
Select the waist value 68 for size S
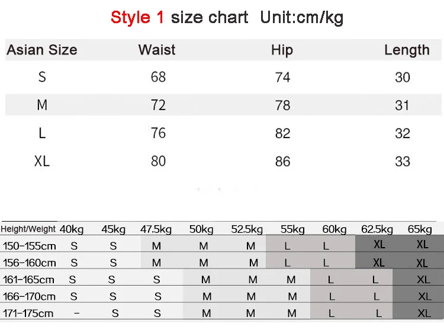pos(158,77)
